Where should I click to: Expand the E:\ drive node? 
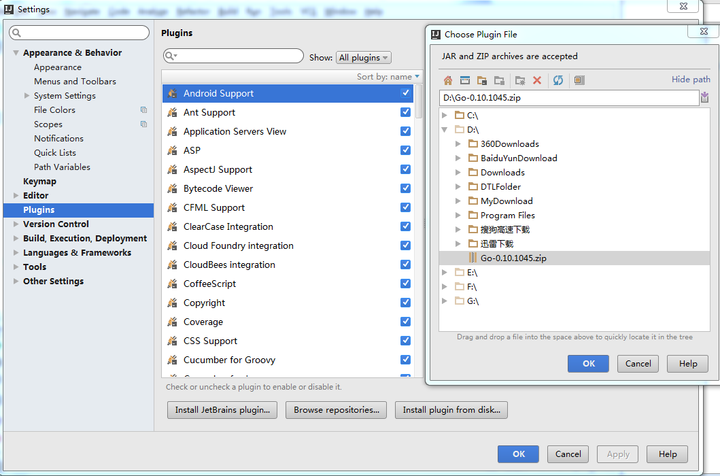click(x=445, y=273)
